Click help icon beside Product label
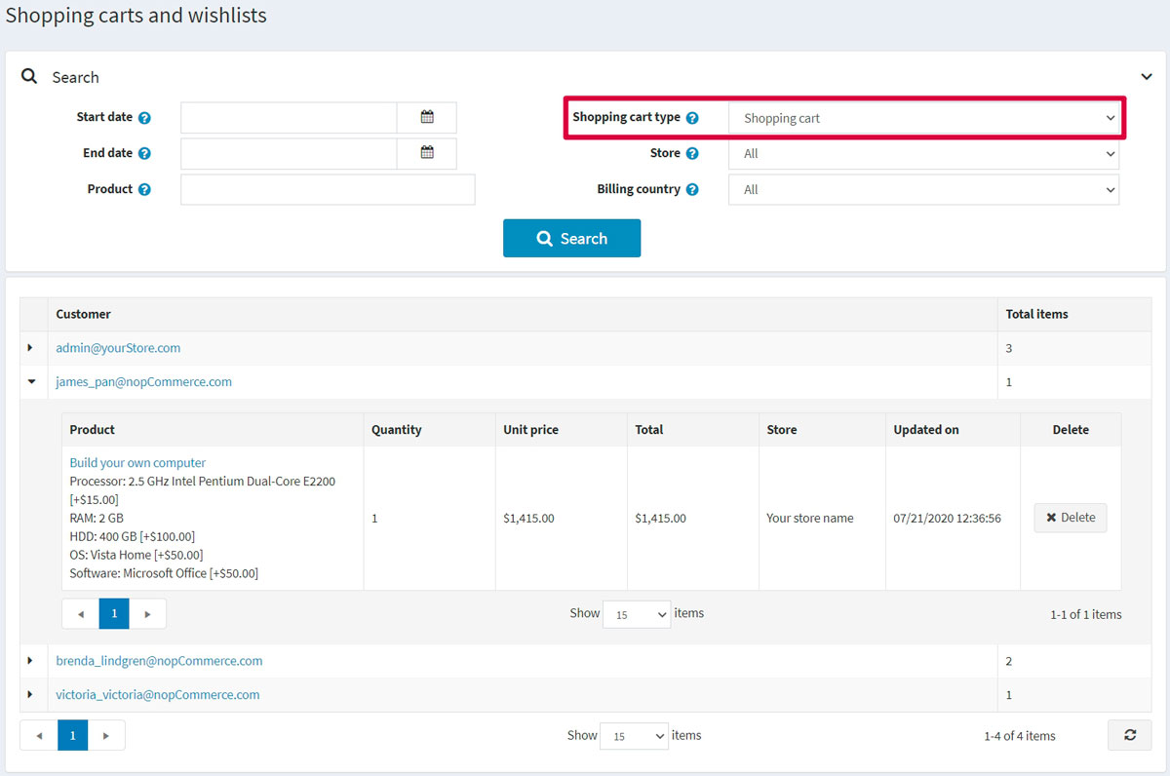Viewport: 1170px width, 776px height. [x=144, y=190]
